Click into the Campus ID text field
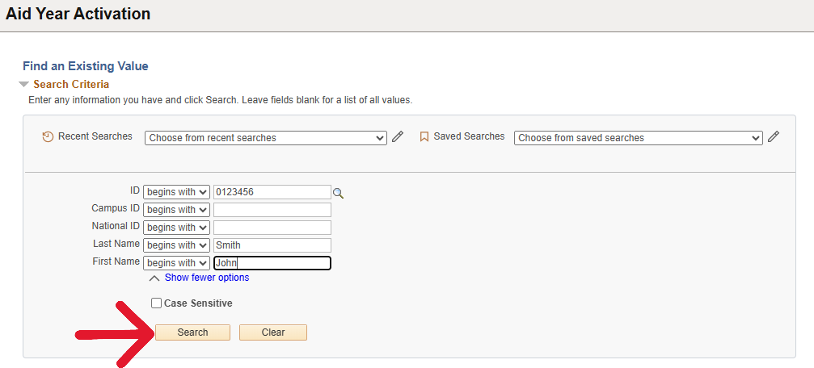814x368 pixels. click(272, 210)
